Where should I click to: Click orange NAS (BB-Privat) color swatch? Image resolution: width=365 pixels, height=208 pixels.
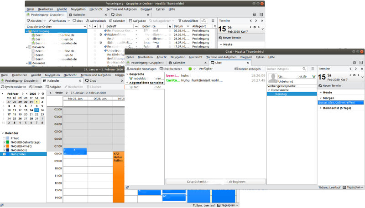(x=8, y=146)
